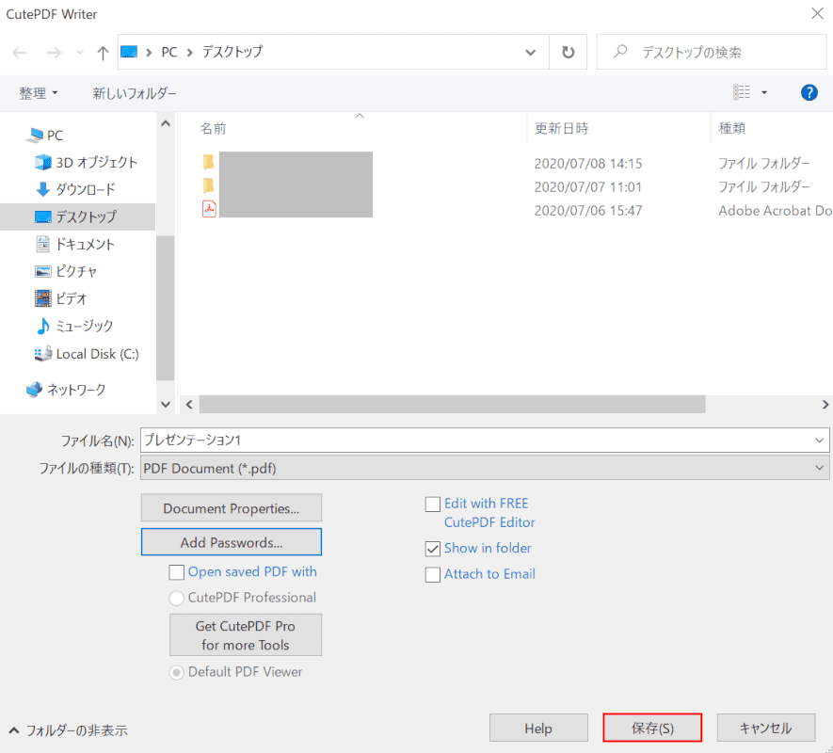Viewport: 833px width, 753px height.
Task: Close the CutePDF Writer dialog
Action: 817,13
